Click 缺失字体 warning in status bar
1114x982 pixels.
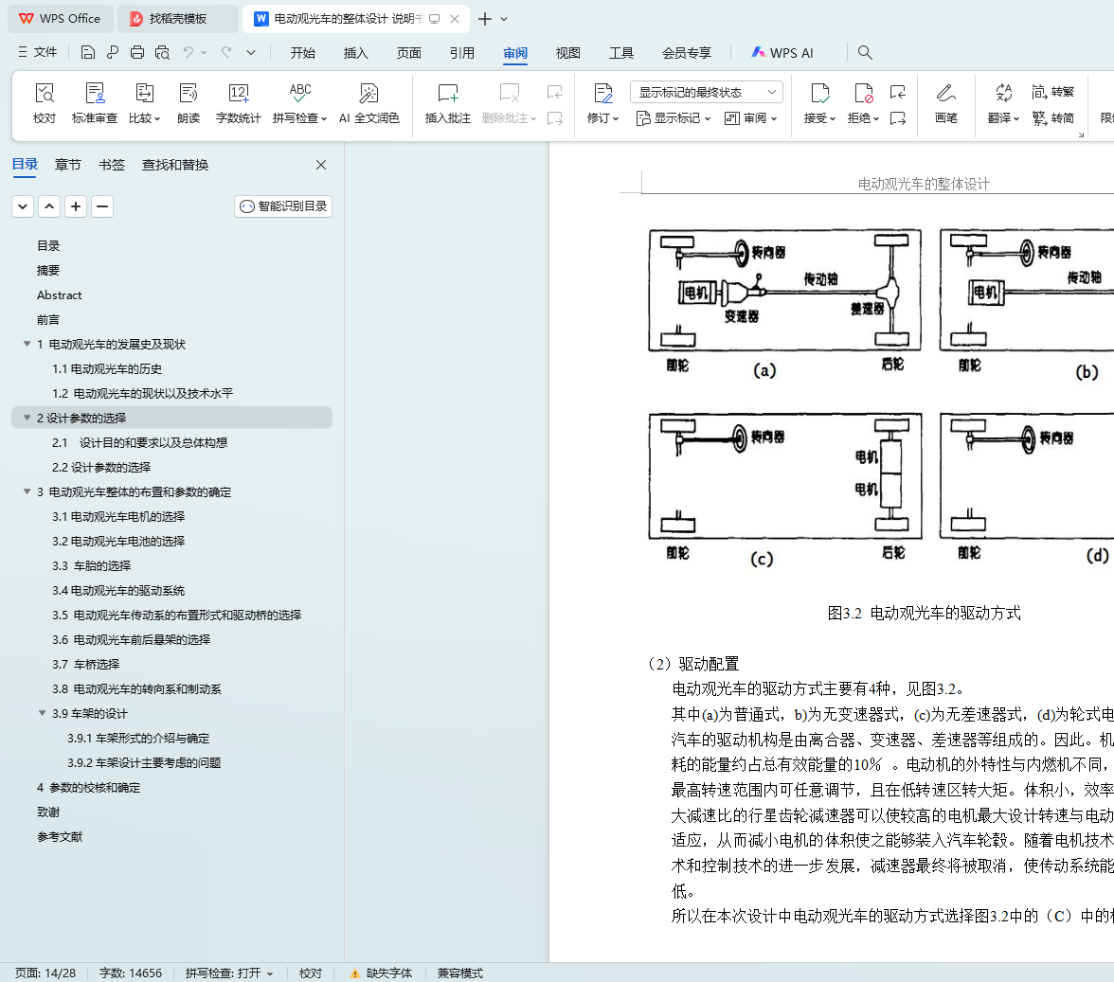click(381, 973)
